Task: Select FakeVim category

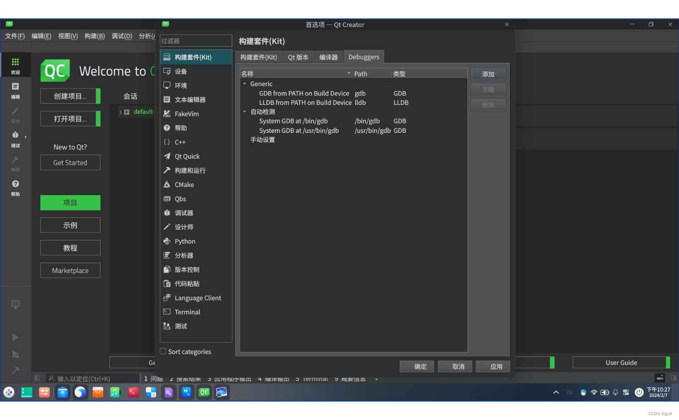Action: pyautogui.click(x=196, y=114)
